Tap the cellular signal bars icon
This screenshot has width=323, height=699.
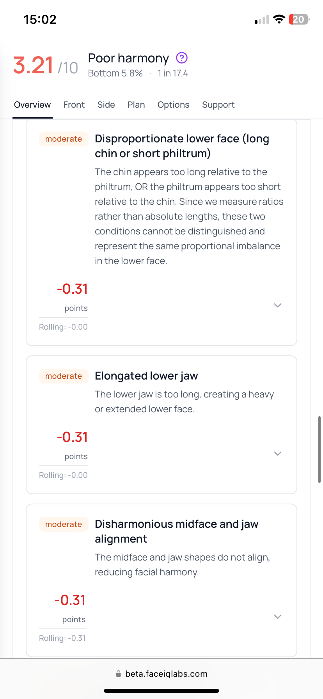coord(262,20)
